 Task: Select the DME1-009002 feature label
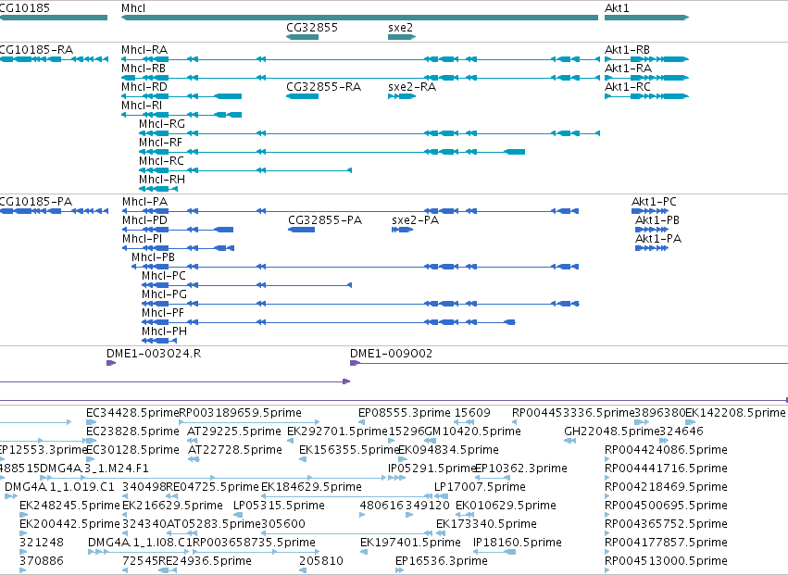[x=391, y=354]
